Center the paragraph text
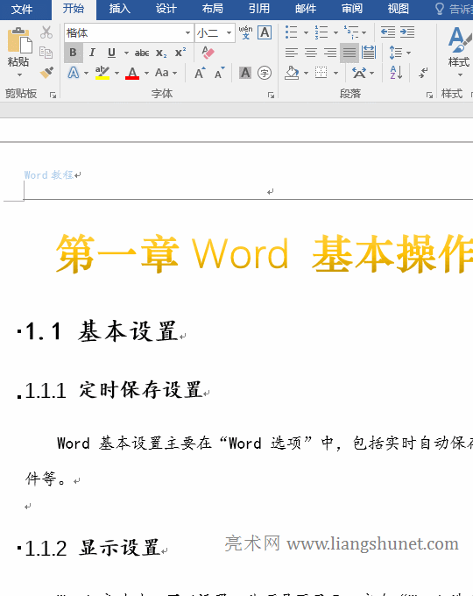Viewport: 473px width, 596px height. tap(311, 53)
